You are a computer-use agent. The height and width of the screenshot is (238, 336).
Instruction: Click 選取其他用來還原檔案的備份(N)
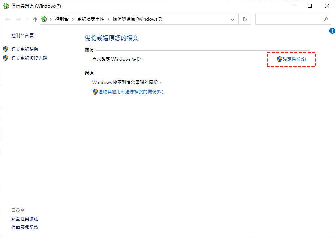pyautogui.click(x=131, y=92)
